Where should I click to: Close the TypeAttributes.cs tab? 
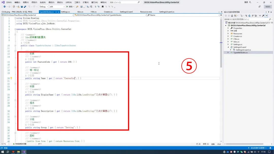pos(59,12)
